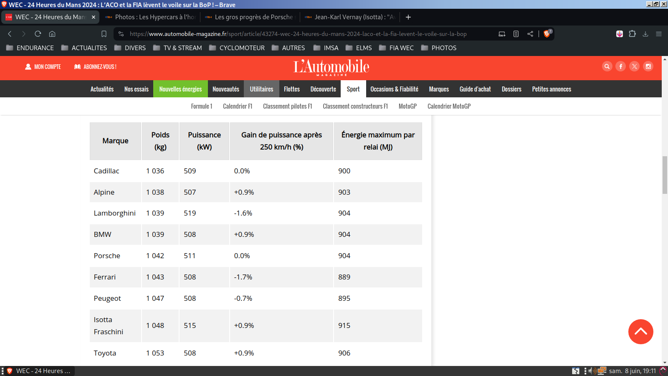Open the Debian swirl menu in the panel
Viewport: 668px width, 376px height.
coord(663,371)
